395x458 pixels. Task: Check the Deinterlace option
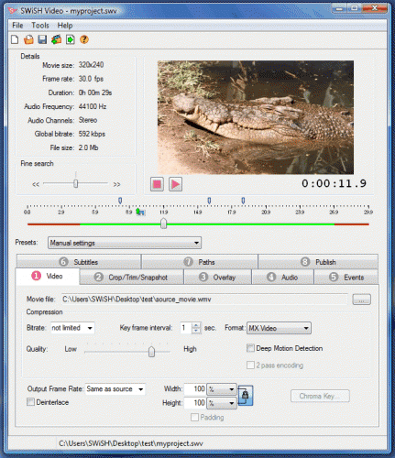[x=30, y=402]
